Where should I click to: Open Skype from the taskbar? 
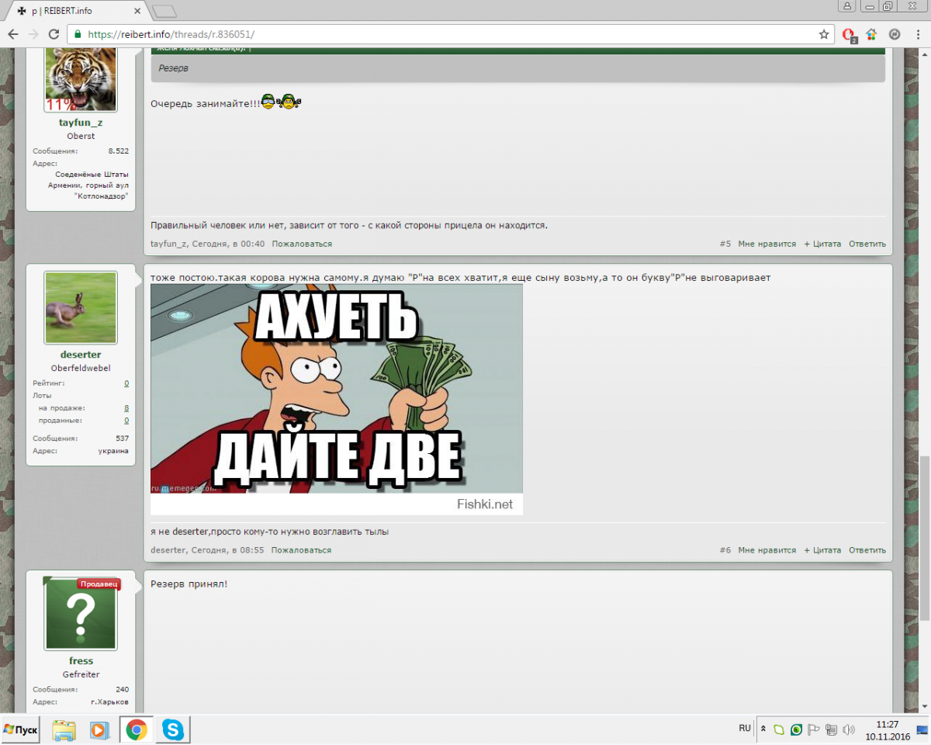click(172, 730)
